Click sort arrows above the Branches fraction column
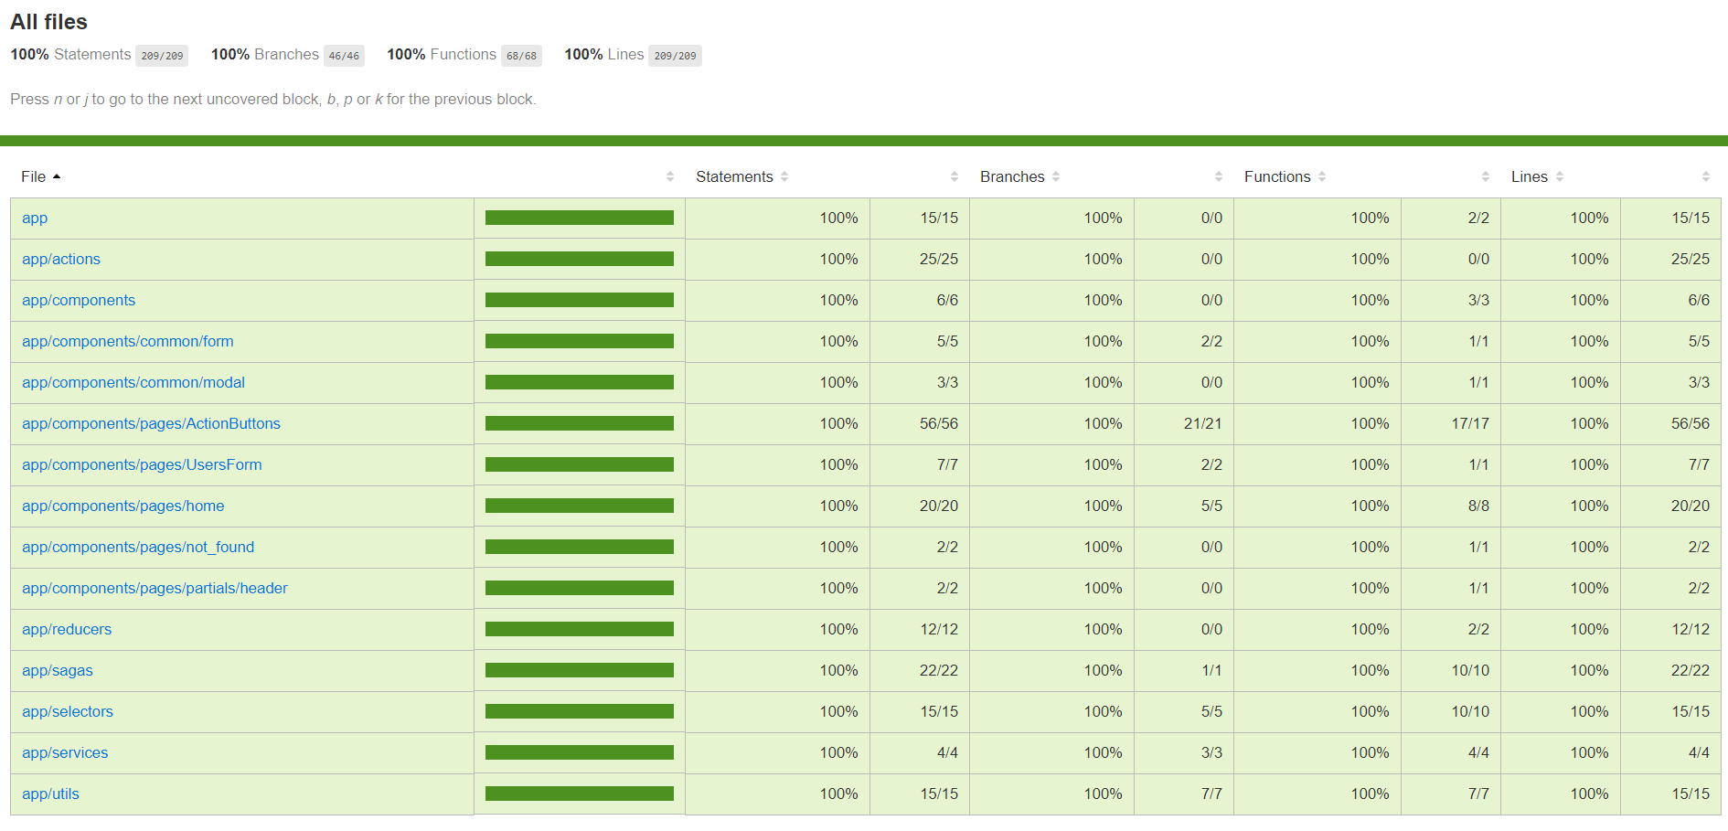Viewport: 1728px width, 831px height. [1219, 176]
